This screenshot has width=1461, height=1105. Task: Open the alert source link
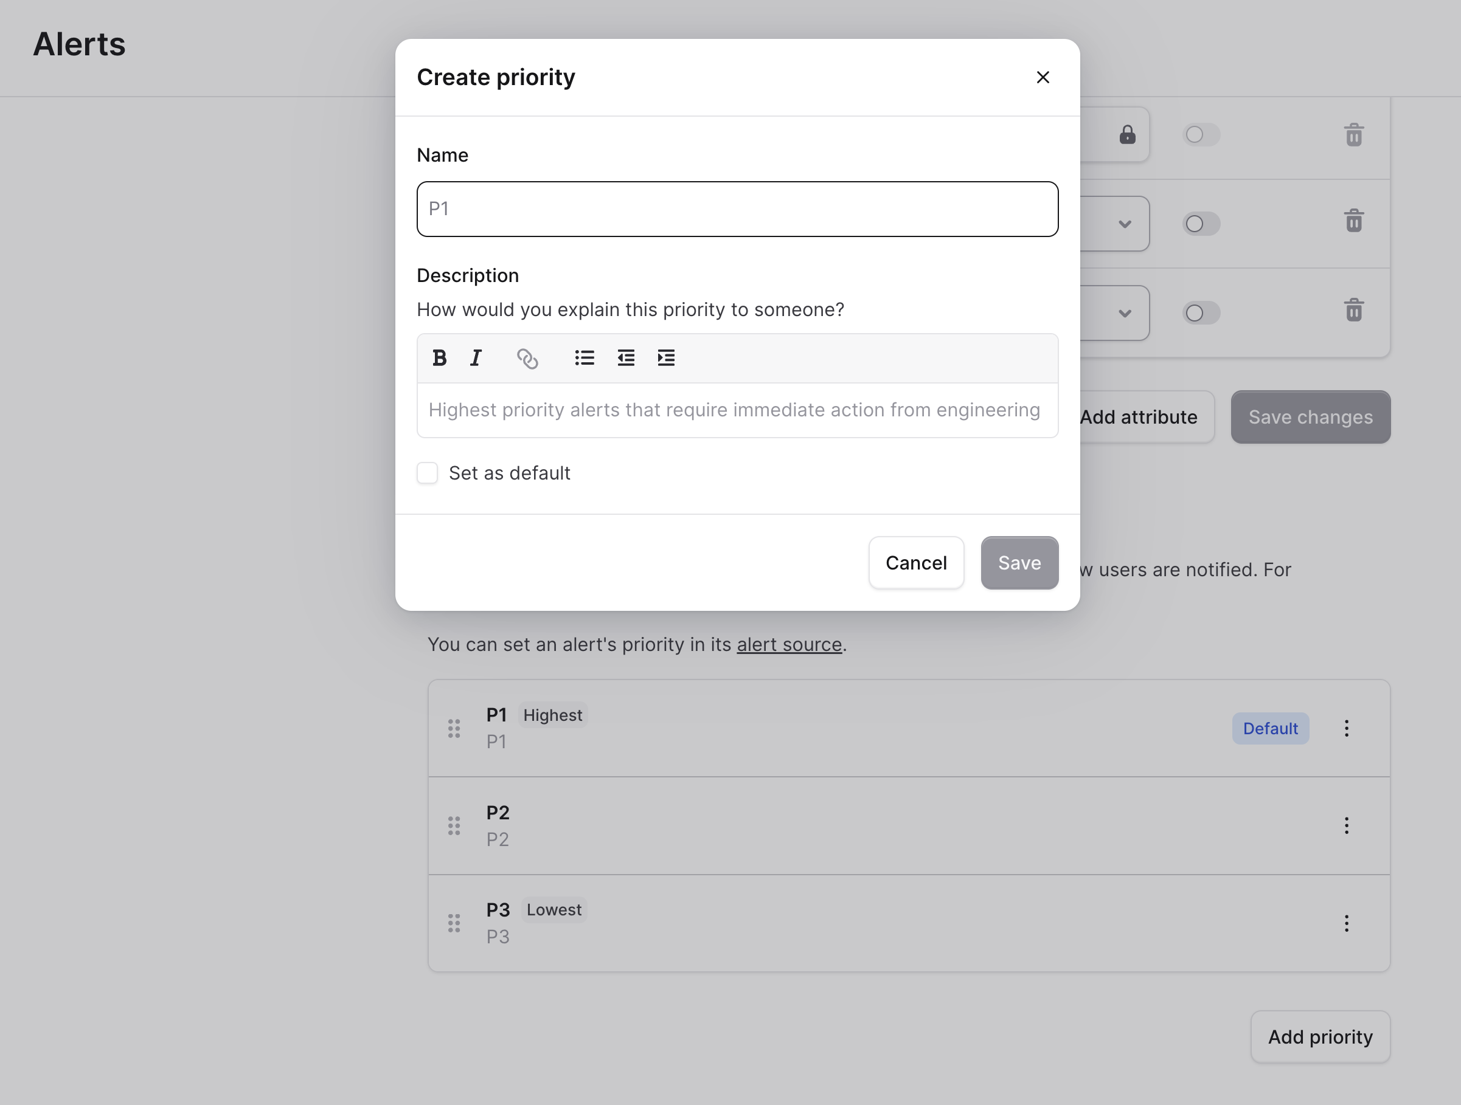pyautogui.click(x=789, y=644)
